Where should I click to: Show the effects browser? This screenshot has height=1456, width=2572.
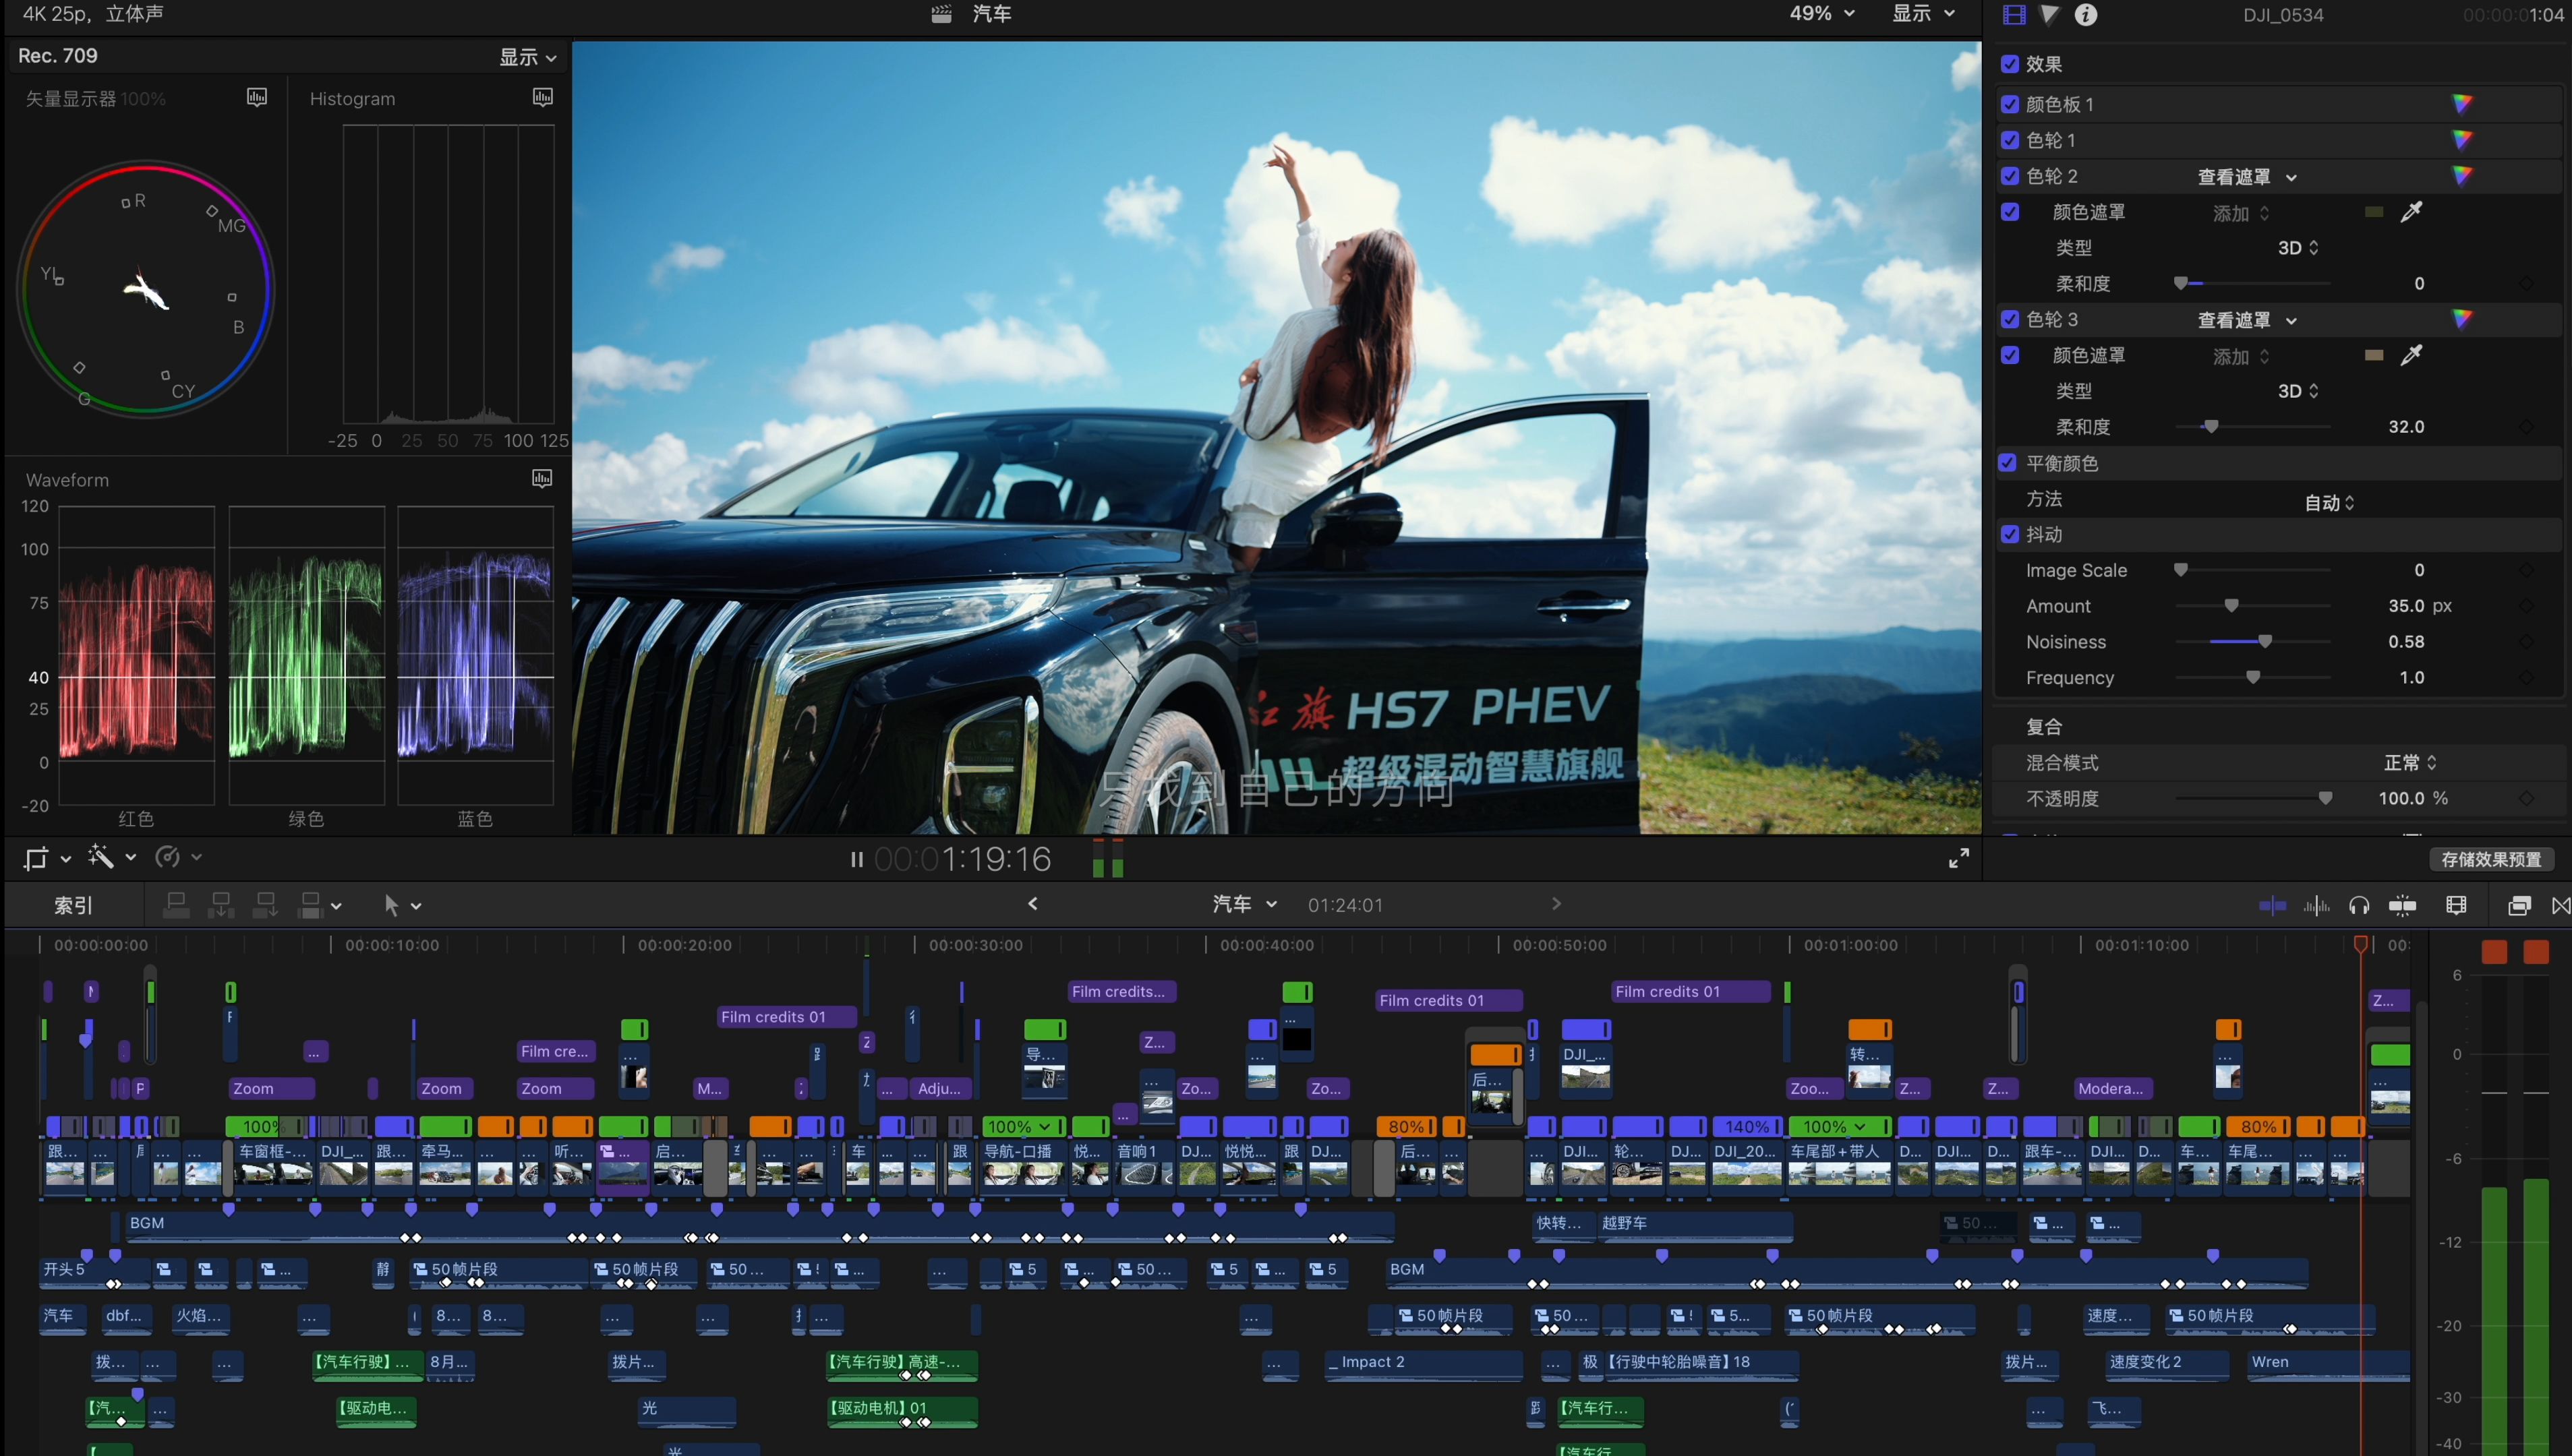2519,906
